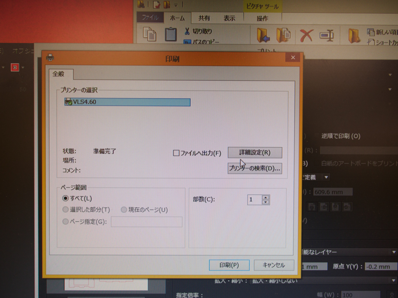The height and width of the screenshot is (298, 398).
Task: Decrease copies with down arrow
Action: (265, 202)
